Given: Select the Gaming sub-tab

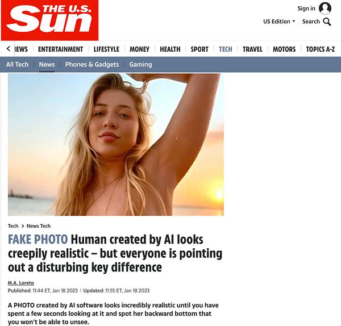Looking at the screenshot, I should (x=140, y=64).
